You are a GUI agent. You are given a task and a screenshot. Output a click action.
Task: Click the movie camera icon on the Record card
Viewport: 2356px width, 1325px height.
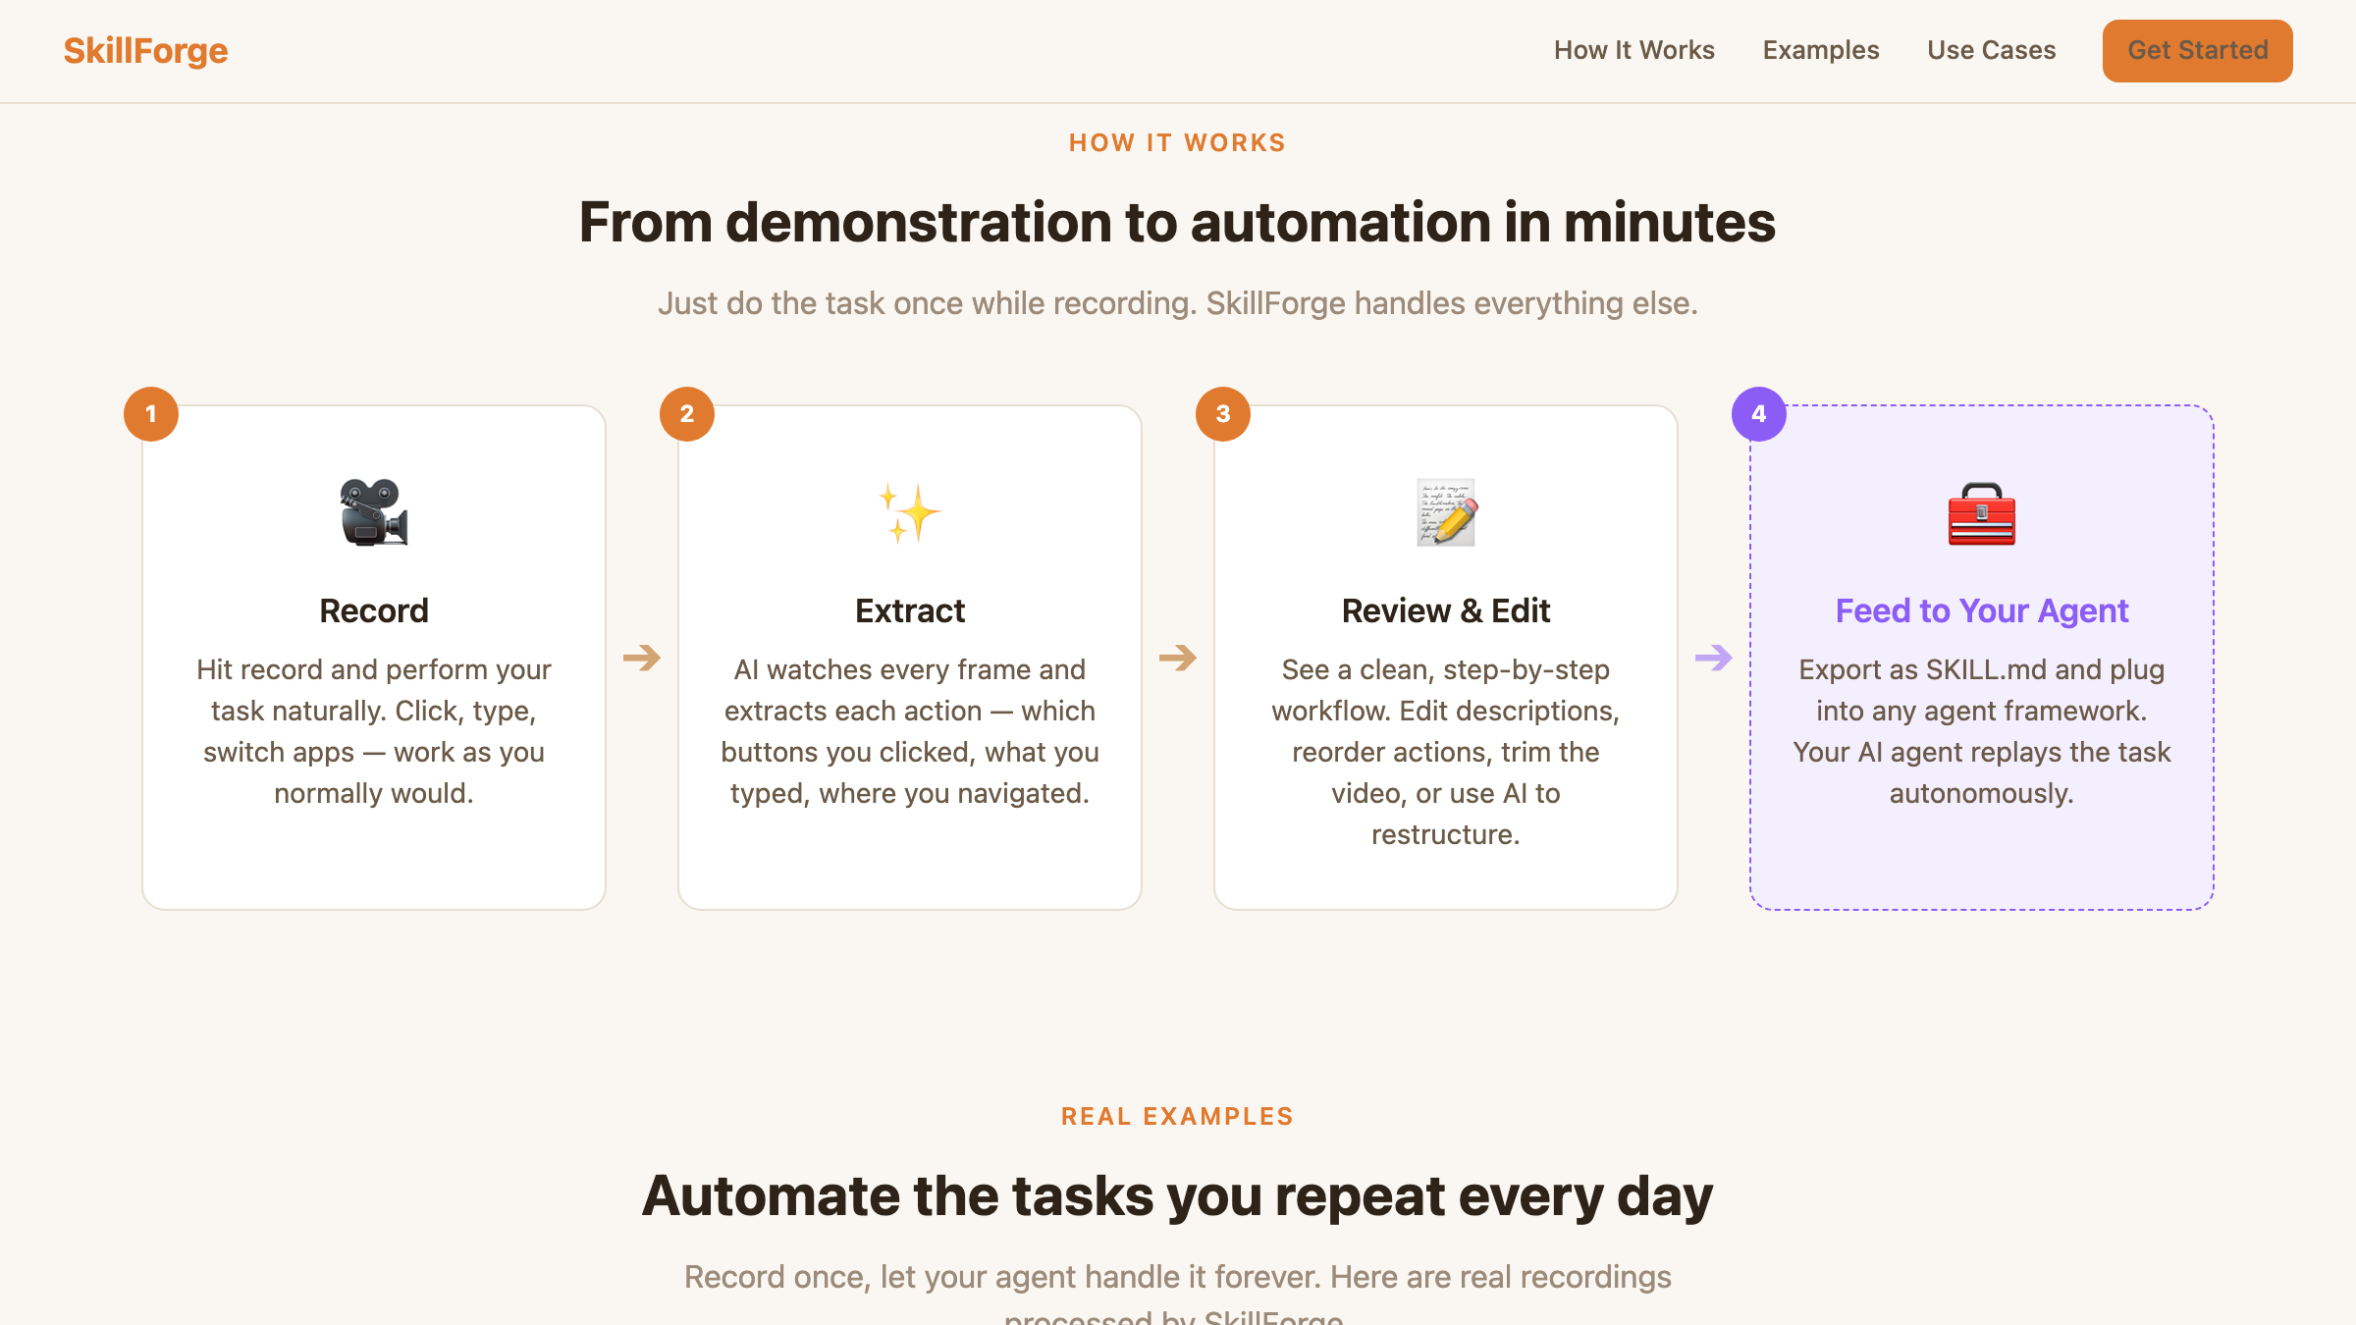[373, 511]
